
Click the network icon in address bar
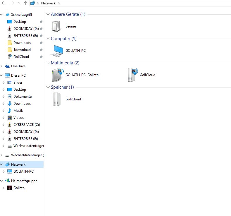[x=33, y=3]
